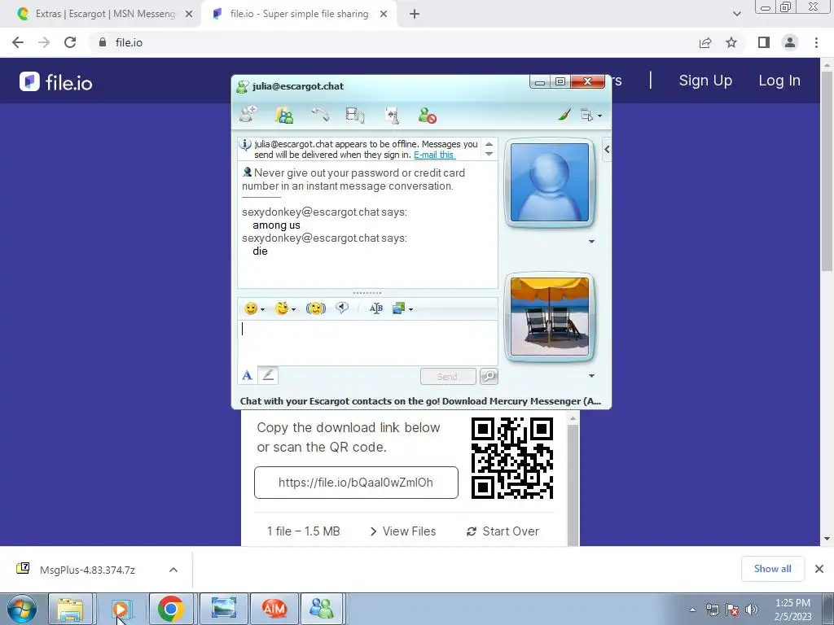Click the file.io logo
Image resolution: width=834 pixels, height=625 pixels.
56,82
